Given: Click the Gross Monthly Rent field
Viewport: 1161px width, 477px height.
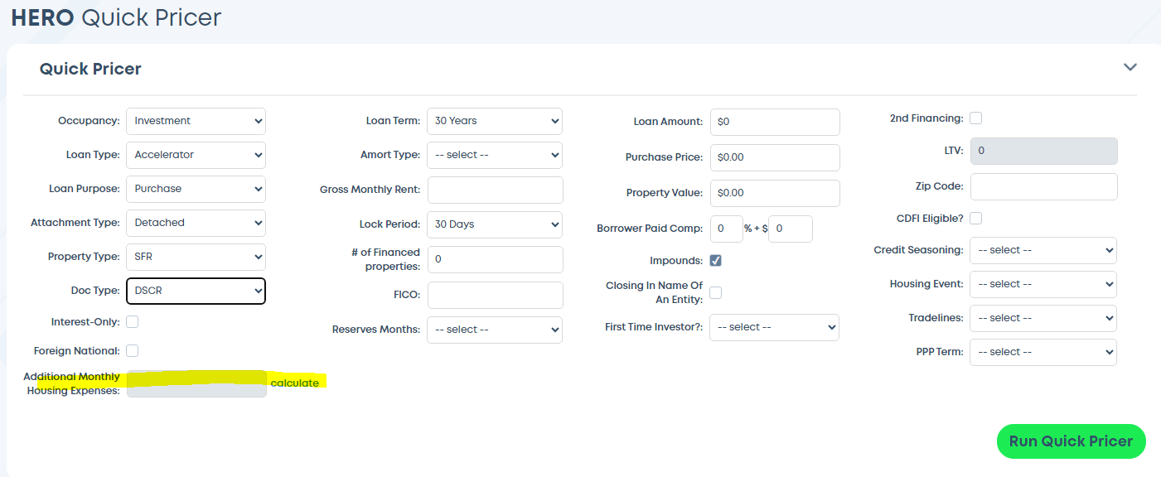Looking at the screenshot, I should pyautogui.click(x=495, y=190).
